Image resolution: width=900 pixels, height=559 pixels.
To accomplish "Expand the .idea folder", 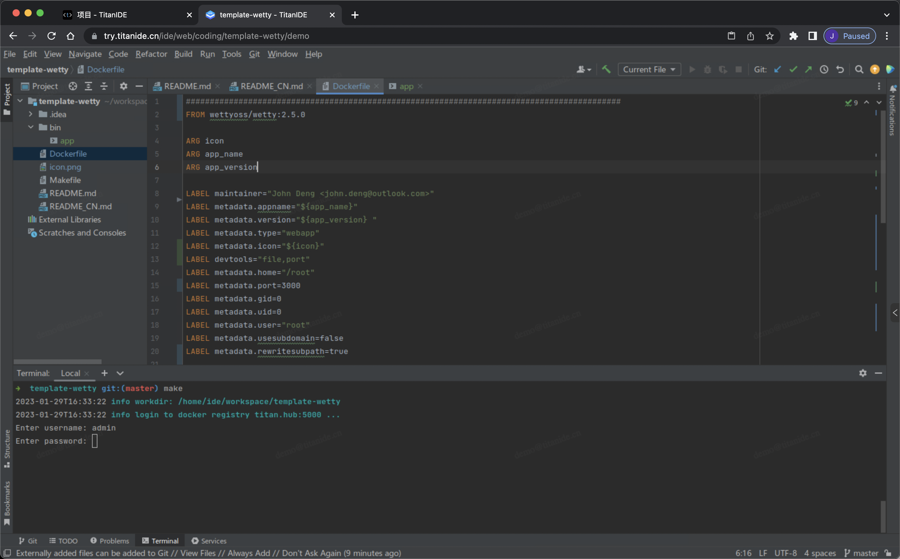I will (31, 114).
